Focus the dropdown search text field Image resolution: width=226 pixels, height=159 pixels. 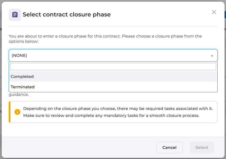(113, 67)
